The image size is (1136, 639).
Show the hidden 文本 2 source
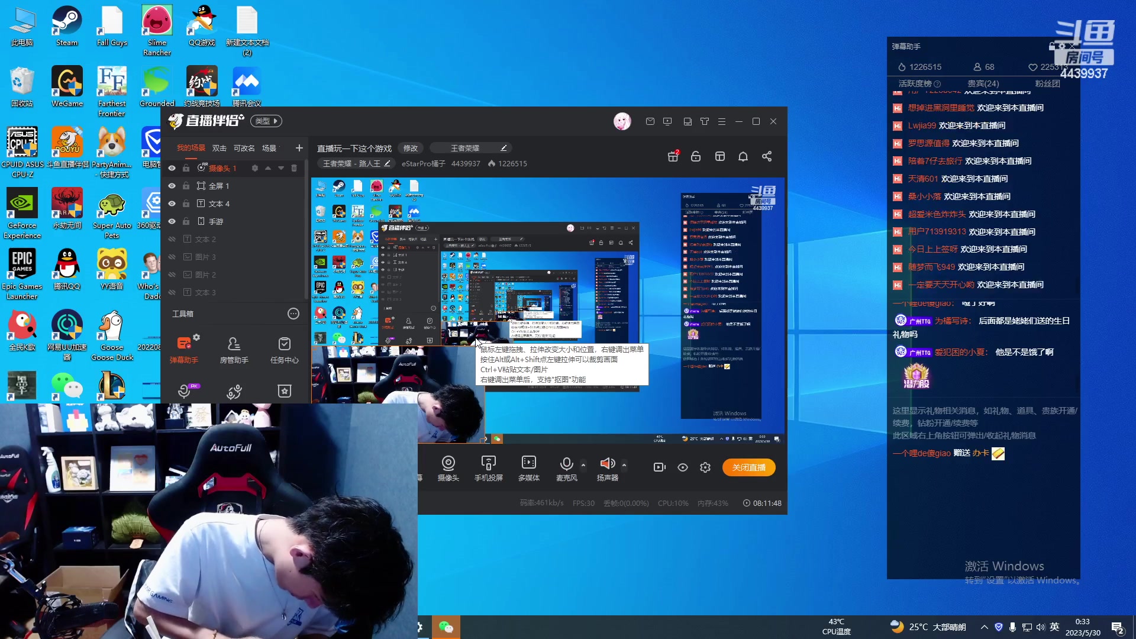coord(172,239)
